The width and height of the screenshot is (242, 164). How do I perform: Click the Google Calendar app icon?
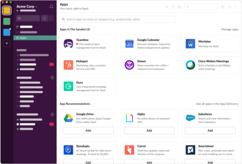click(129, 44)
